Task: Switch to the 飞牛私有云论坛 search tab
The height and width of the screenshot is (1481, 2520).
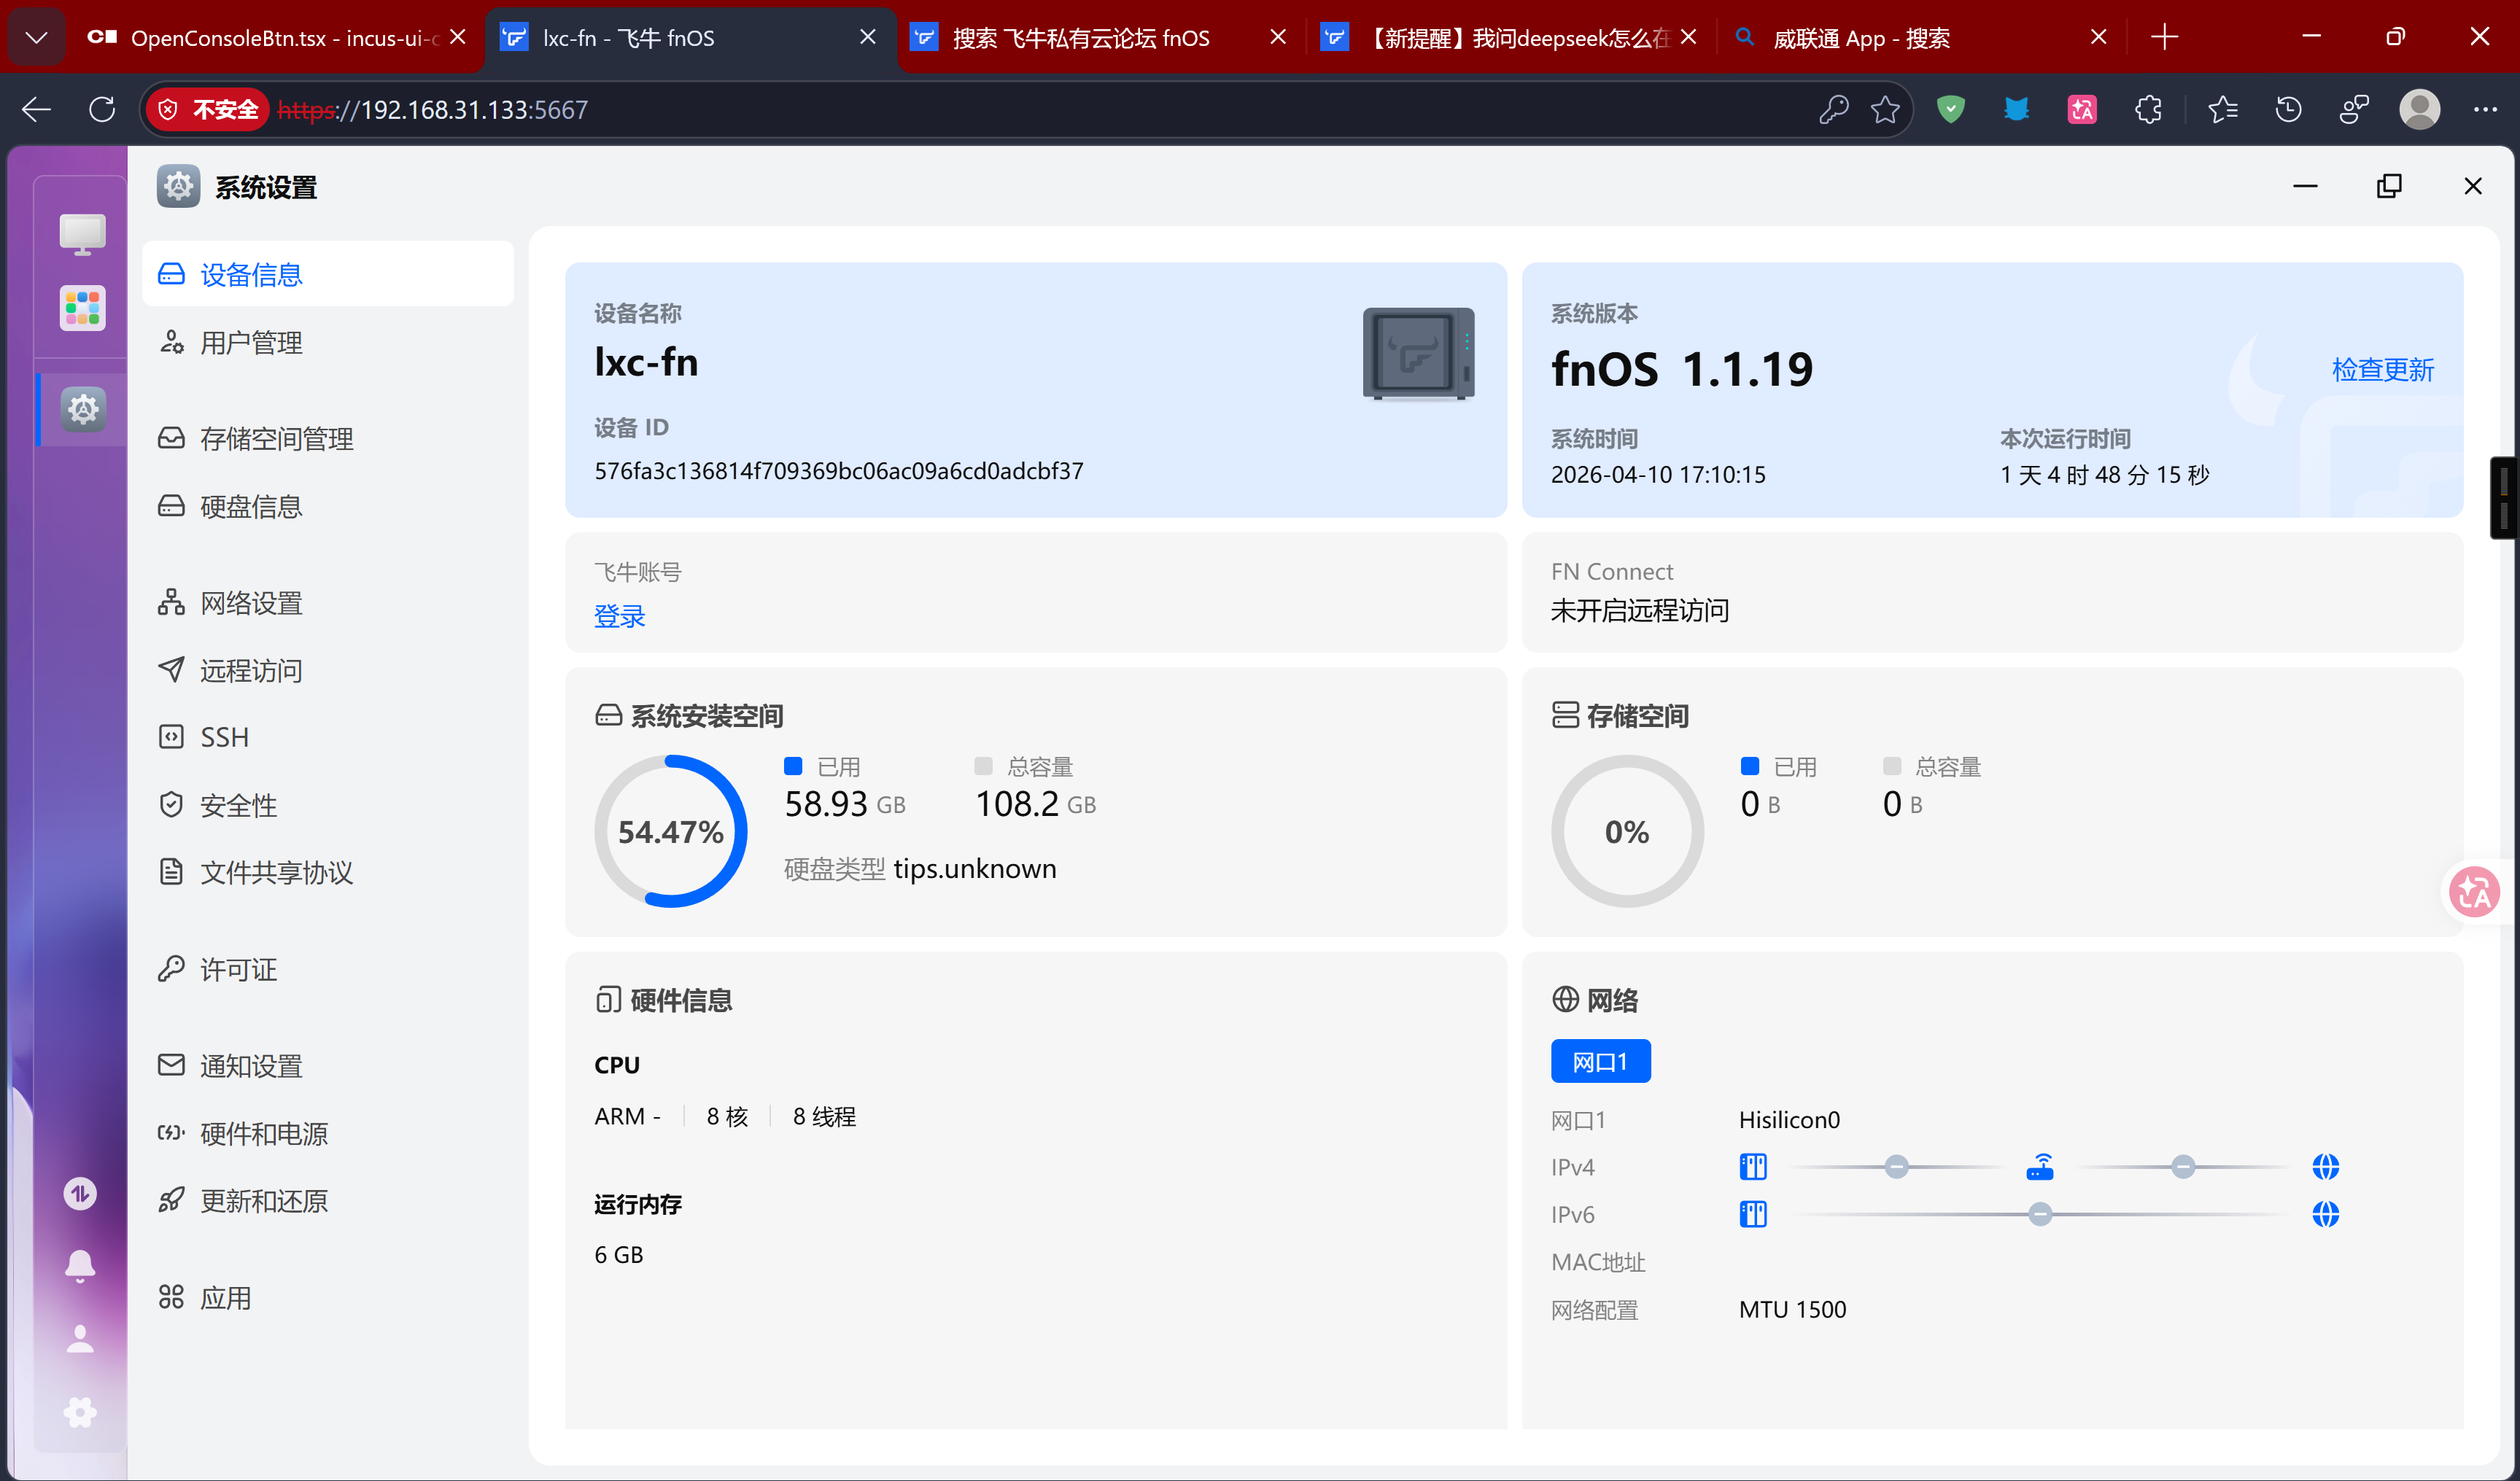Action: coord(1080,38)
